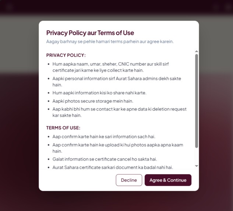Click the Galat information certificate cancel line
Screen dimensions: 233x211
[105, 159]
